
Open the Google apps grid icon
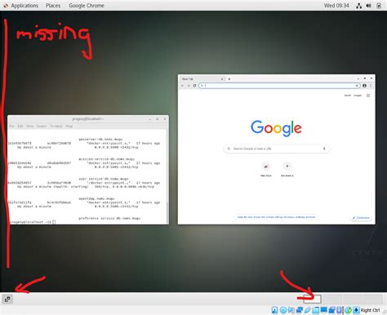point(368,95)
